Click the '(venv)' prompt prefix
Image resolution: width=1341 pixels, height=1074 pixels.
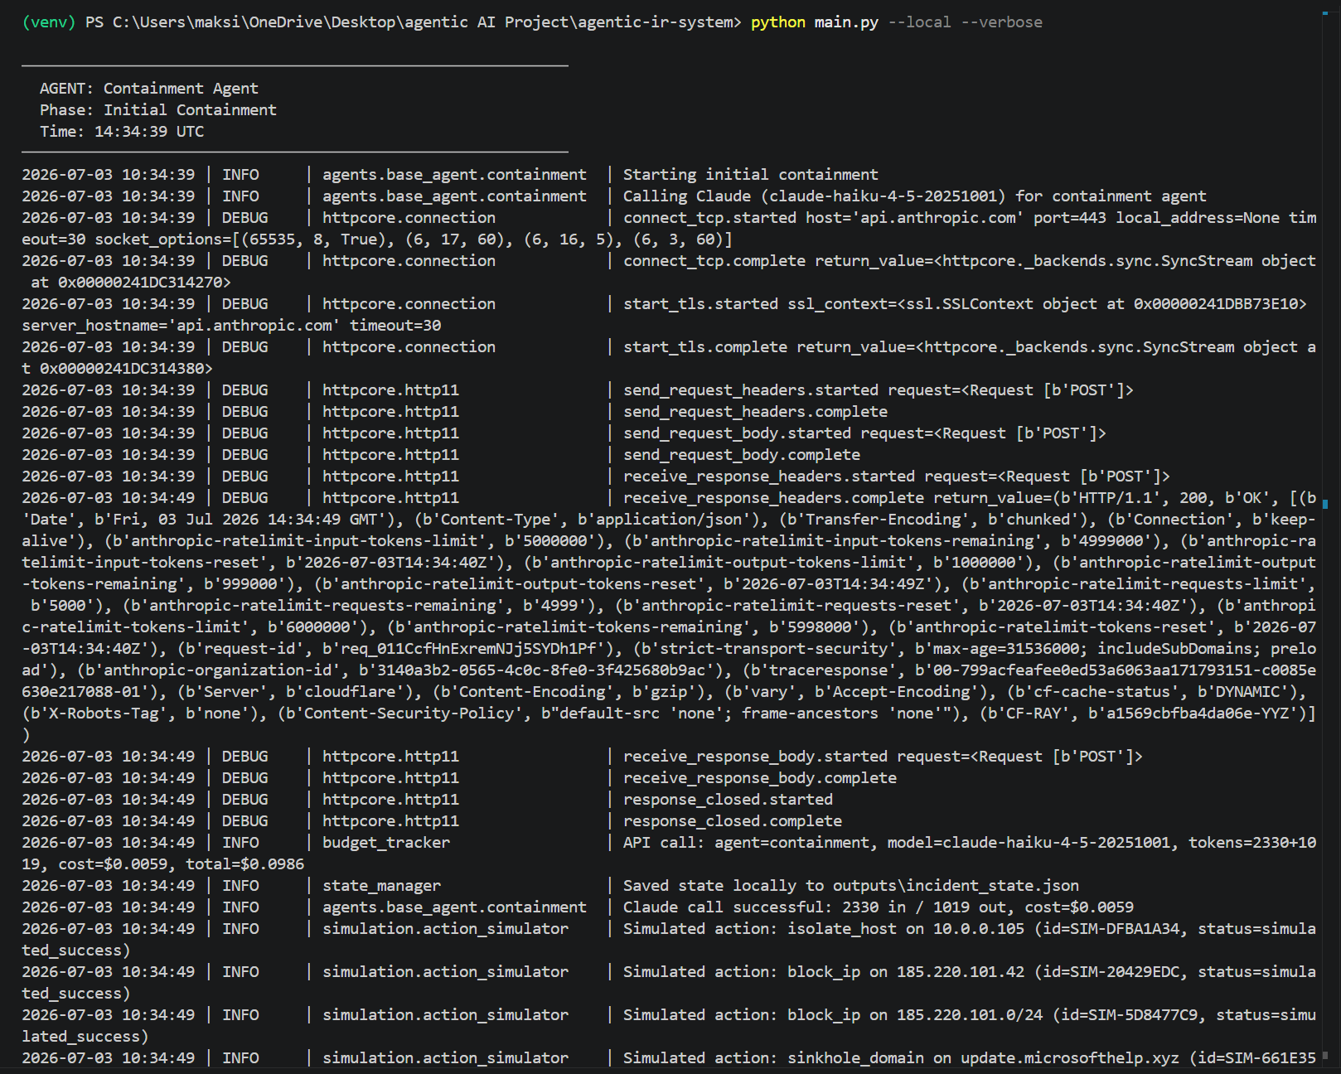click(x=49, y=22)
